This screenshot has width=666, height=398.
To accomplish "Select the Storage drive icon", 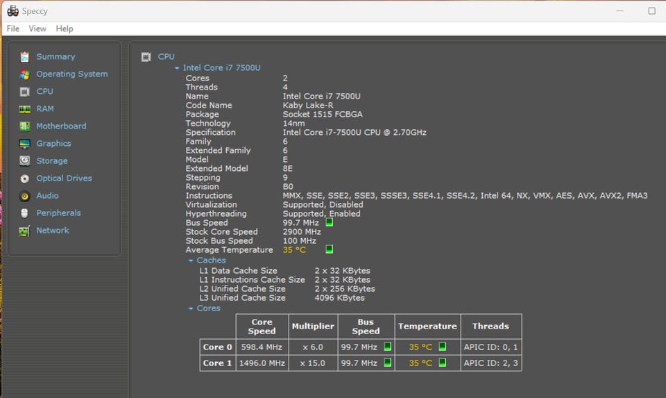I will coord(25,161).
